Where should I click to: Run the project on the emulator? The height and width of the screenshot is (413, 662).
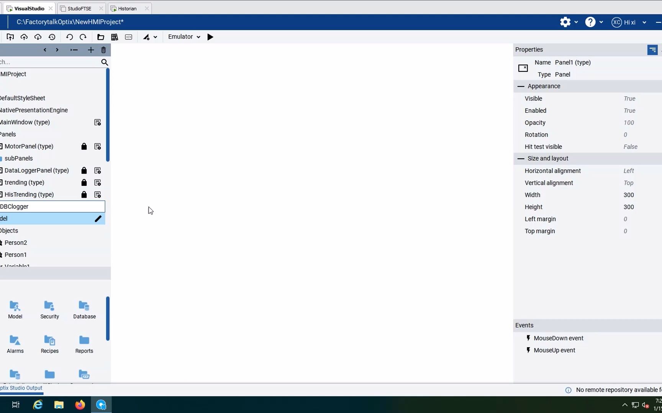point(210,37)
